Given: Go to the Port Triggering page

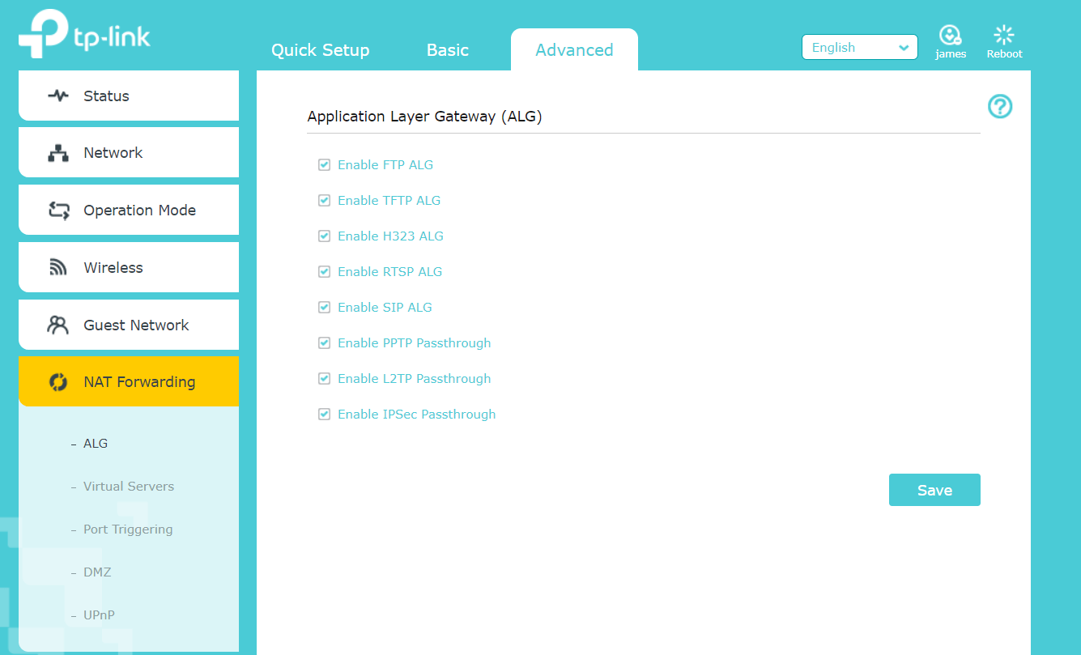Looking at the screenshot, I should coord(127,530).
